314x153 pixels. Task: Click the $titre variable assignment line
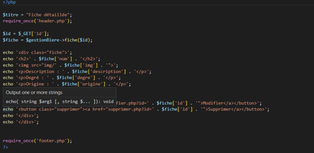pos(37,15)
